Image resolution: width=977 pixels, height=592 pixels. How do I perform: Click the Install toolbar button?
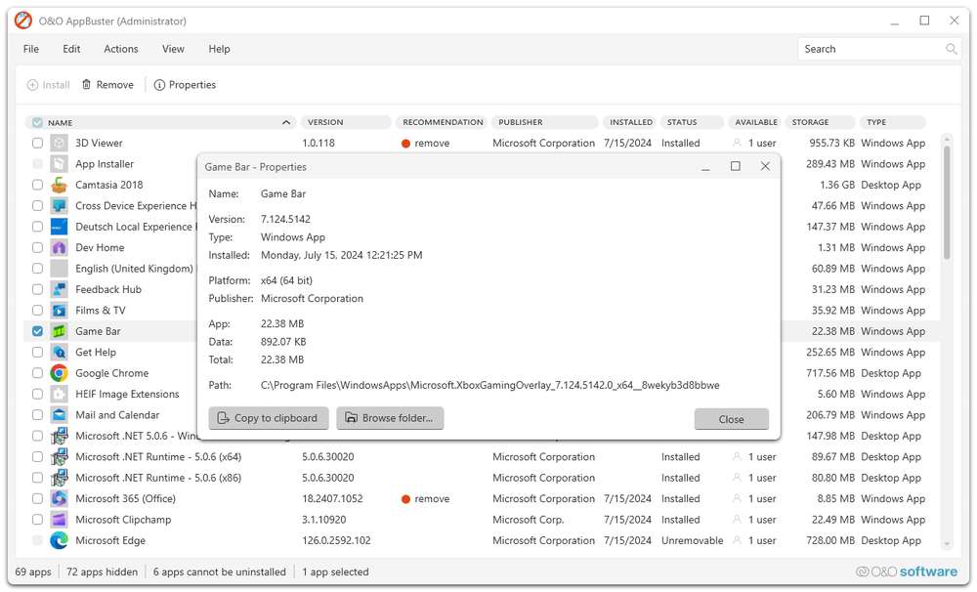click(x=49, y=85)
